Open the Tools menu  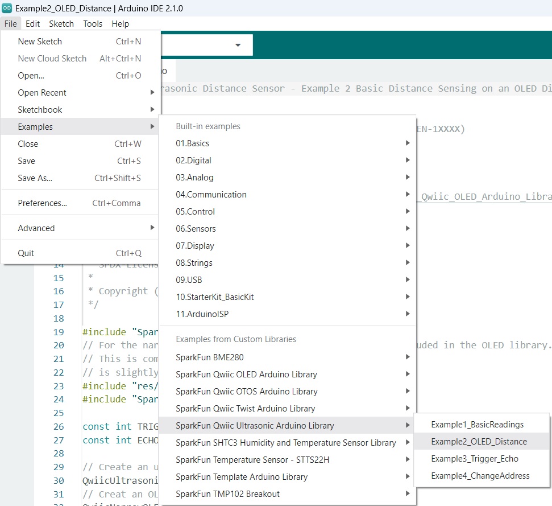(x=93, y=24)
